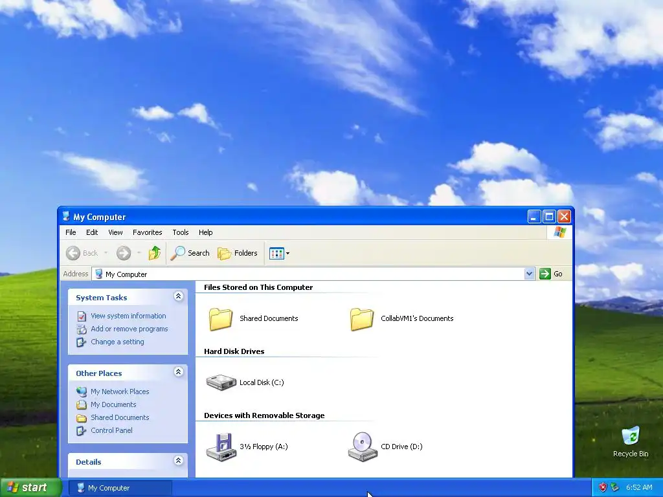Open Control Panel link

tap(111, 430)
